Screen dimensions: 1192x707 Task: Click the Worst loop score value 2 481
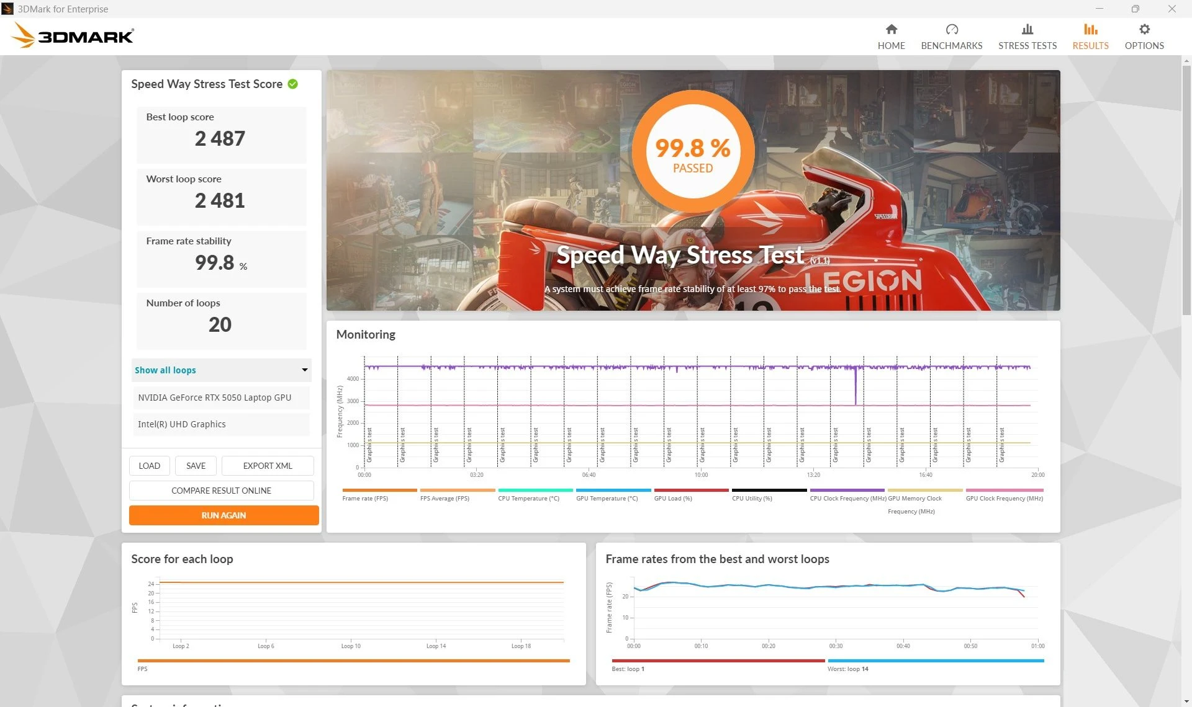(x=220, y=200)
